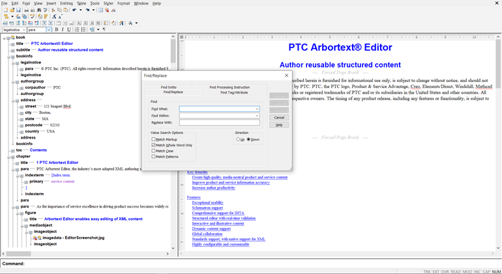Click the Paste clipboard toolbar icon
This screenshot has width=502, height=274.
(66, 10)
